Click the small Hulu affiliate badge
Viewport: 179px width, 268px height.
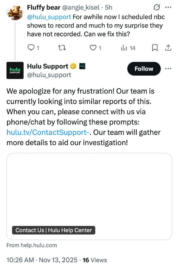(82, 66)
